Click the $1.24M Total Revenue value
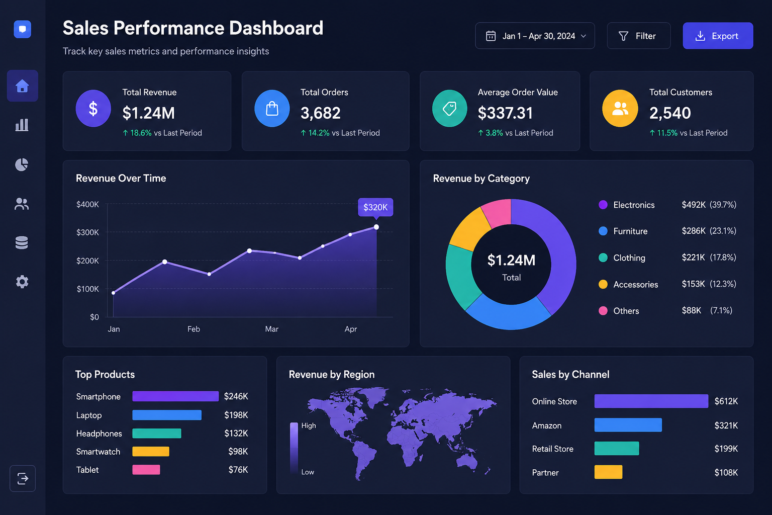772x515 pixels. (149, 113)
